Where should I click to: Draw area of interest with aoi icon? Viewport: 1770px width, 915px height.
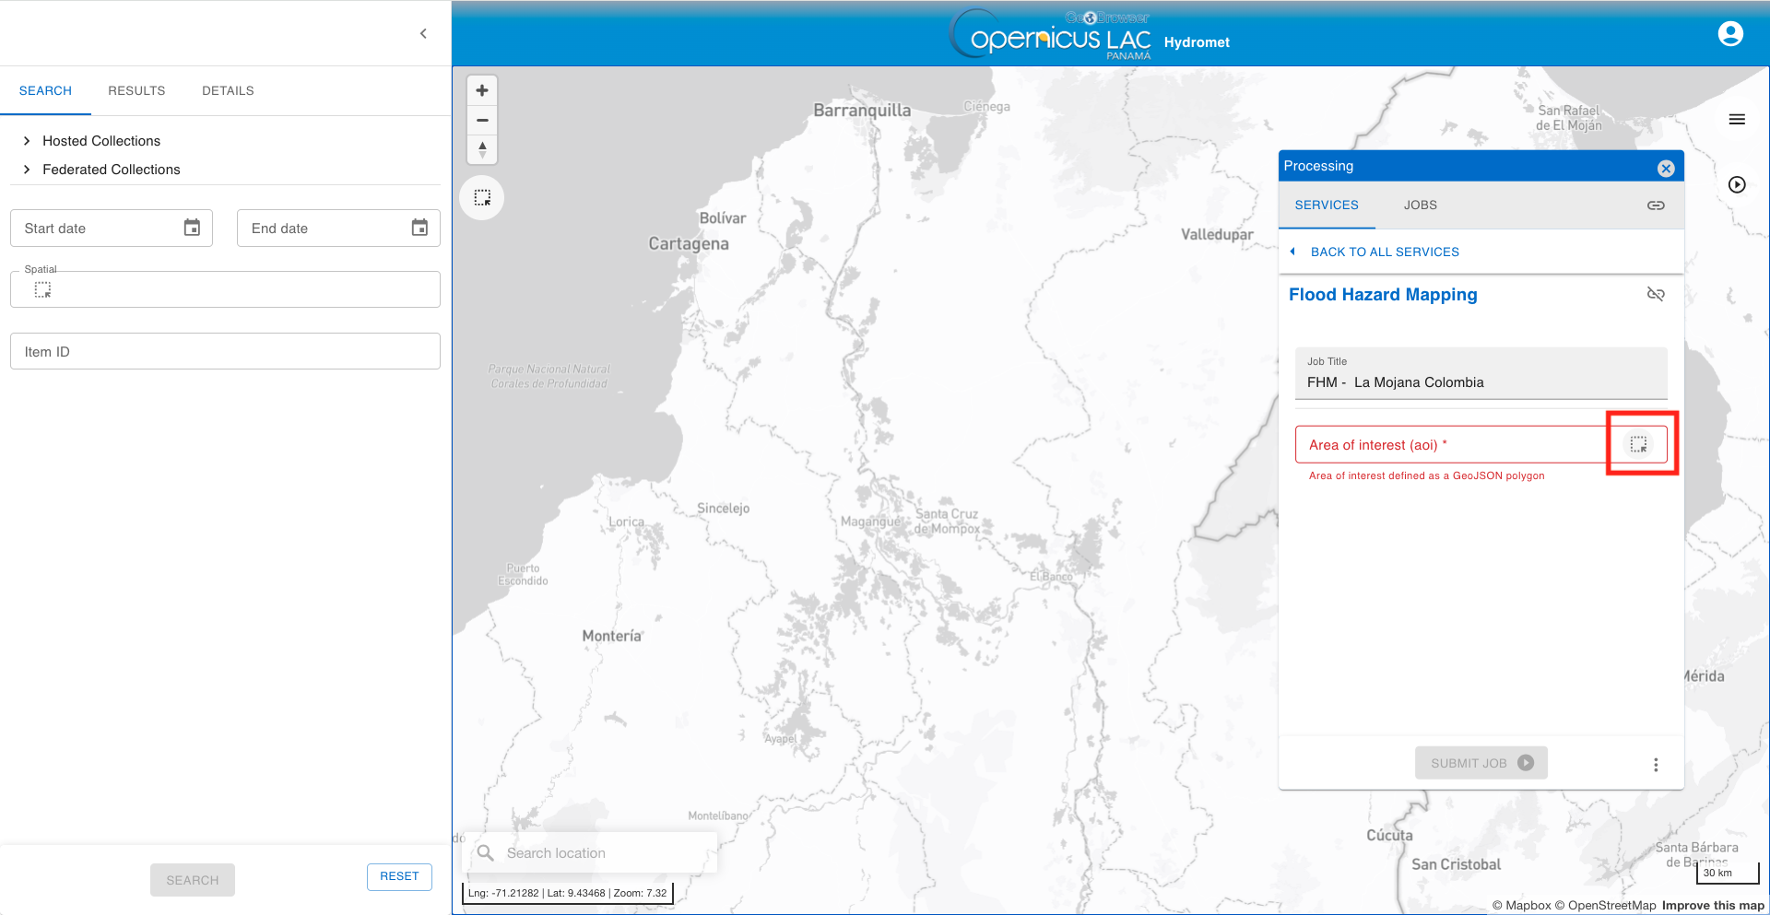[1638, 444]
